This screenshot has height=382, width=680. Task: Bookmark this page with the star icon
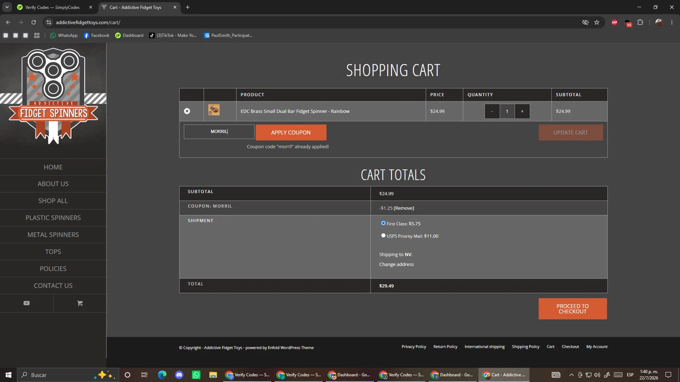[x=597, y=22]
